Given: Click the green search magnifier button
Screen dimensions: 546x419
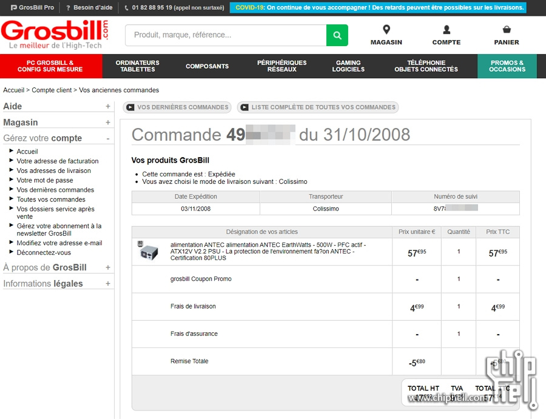Looking at the screenshot, I should (337, 35).
